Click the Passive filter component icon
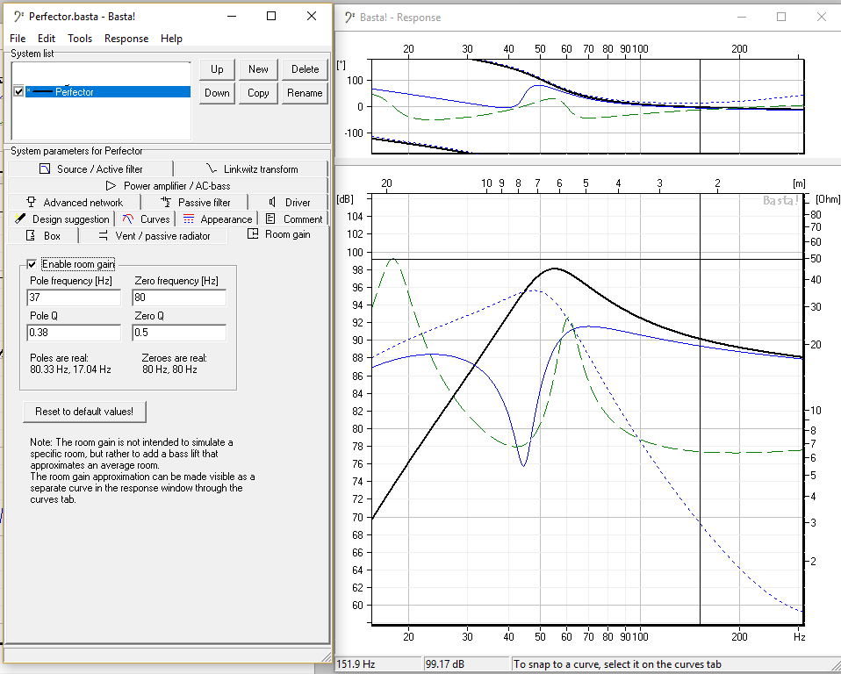This screenshot has height=674, width=841. 166,202
